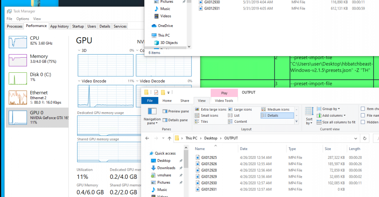Screen dimensions: 379x197
Task: Tick the Item check boxes option
Action: pyautogui.click(x=363, y=109)
